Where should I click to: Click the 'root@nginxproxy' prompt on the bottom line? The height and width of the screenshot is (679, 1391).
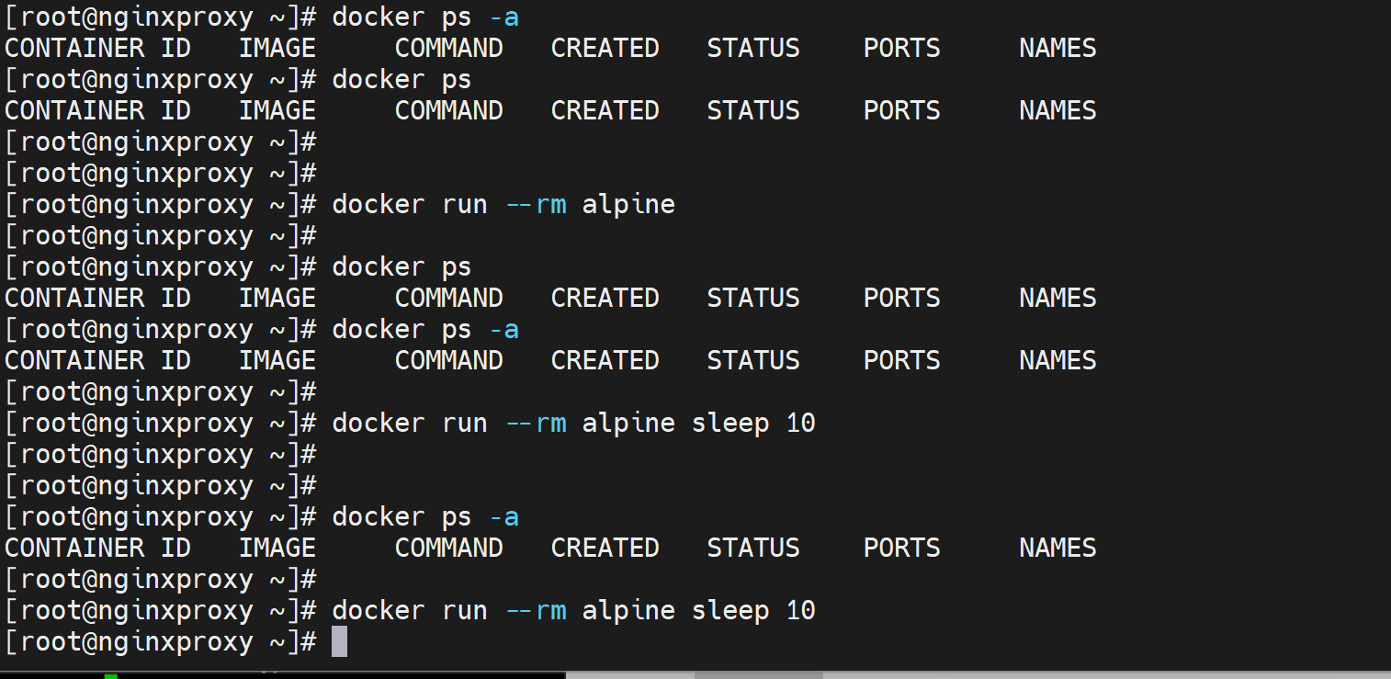pyautogui.click(x=138, y=641)
